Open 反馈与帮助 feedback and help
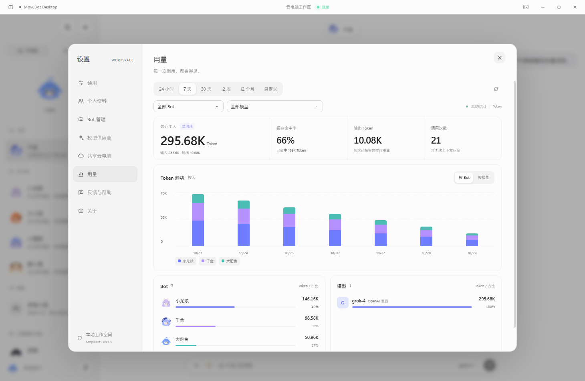 pyautogui.click(x=105, y=193)
